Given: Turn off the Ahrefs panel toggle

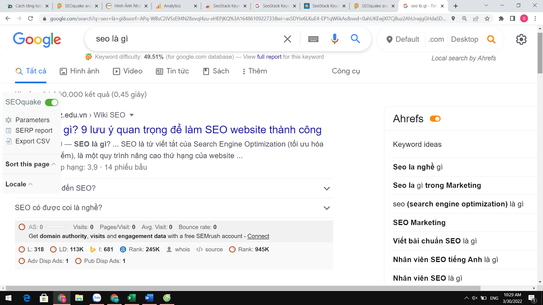Looking at the screenshot, I should [x=435, y=119].
